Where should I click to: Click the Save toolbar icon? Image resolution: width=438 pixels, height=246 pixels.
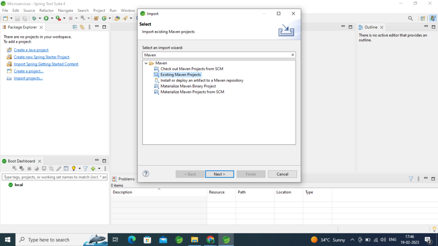tap(17, 18)
